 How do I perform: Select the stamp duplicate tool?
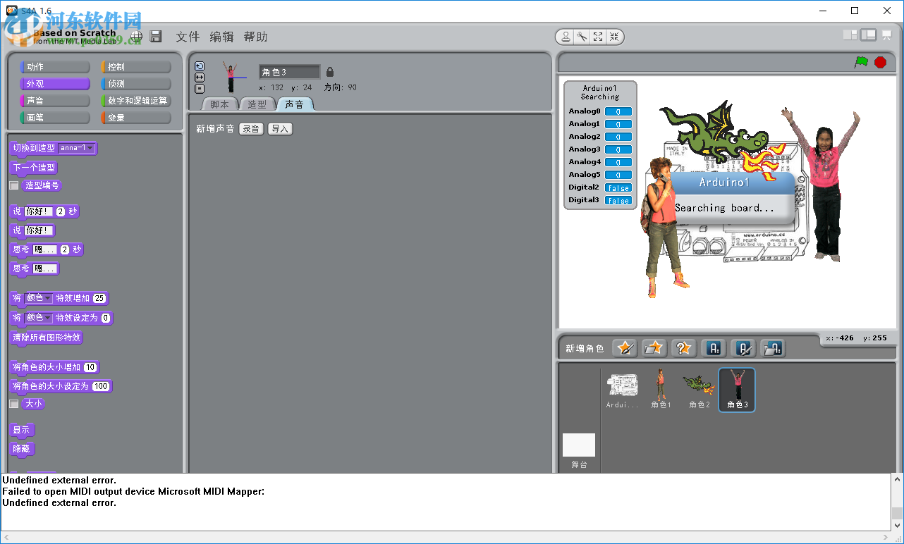pos(566,37)
